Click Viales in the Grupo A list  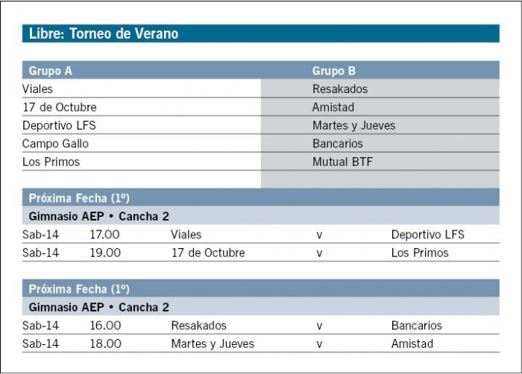[x=37, y=89]
